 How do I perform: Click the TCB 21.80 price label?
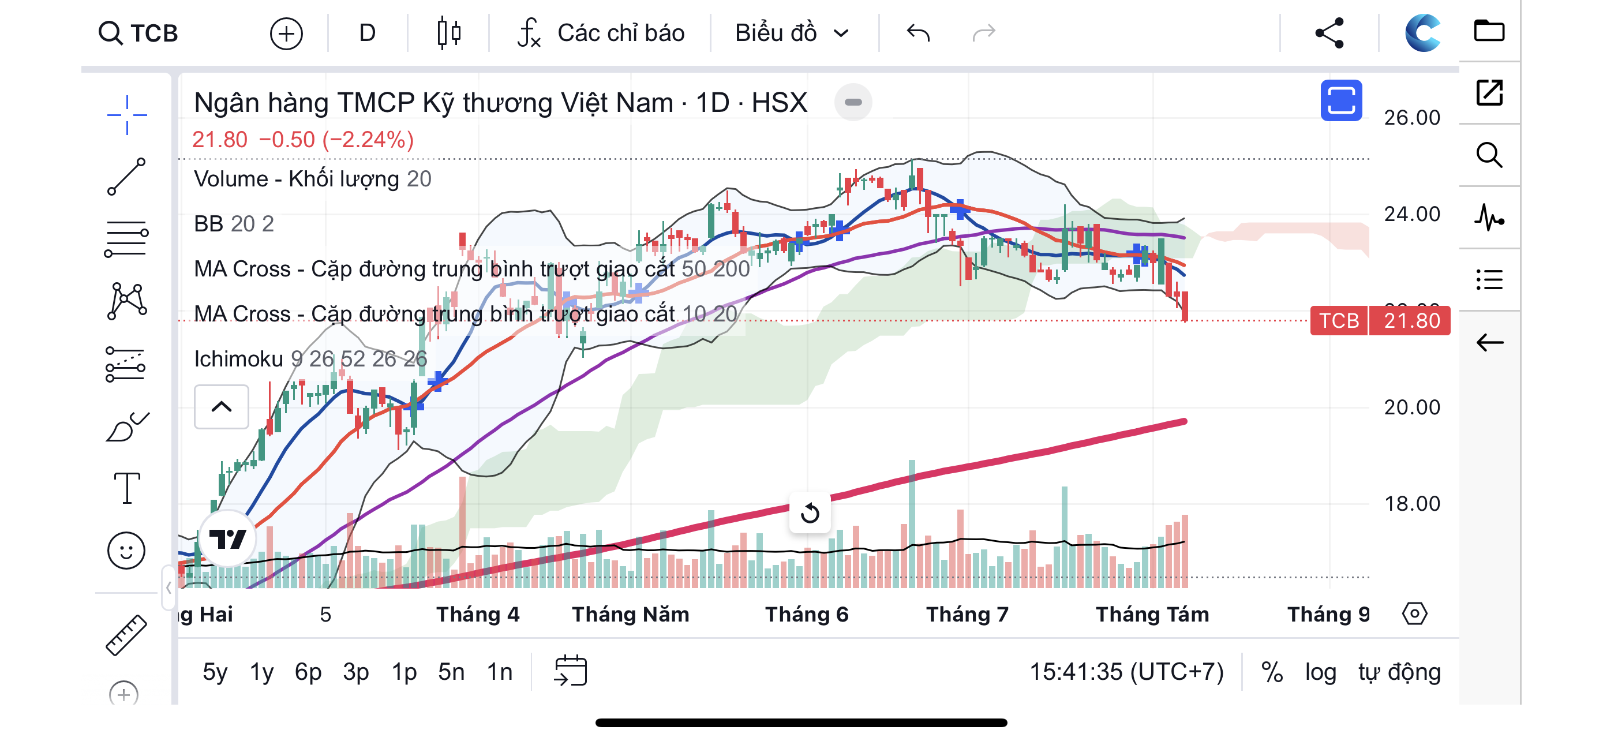pos(1380,320)
